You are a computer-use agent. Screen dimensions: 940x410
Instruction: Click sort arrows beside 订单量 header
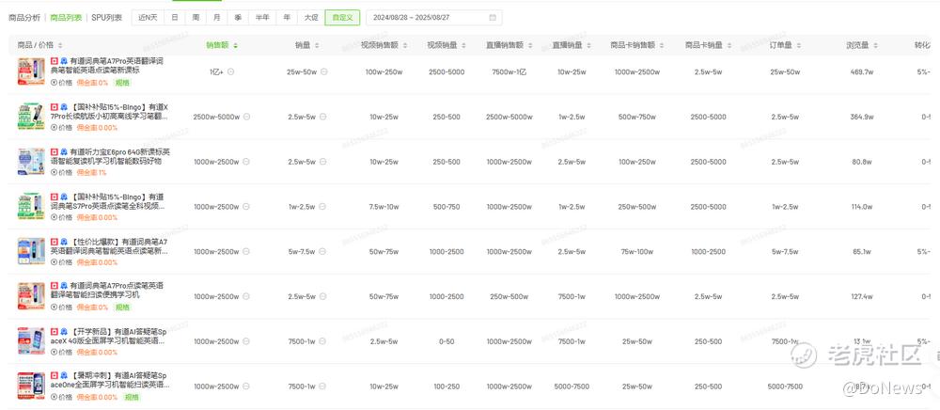(798, 45)
